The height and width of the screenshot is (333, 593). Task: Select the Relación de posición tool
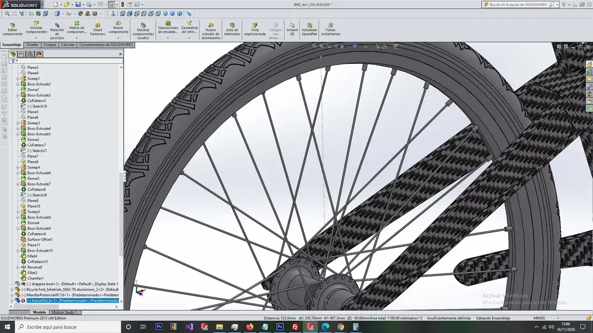click(57, 30)
